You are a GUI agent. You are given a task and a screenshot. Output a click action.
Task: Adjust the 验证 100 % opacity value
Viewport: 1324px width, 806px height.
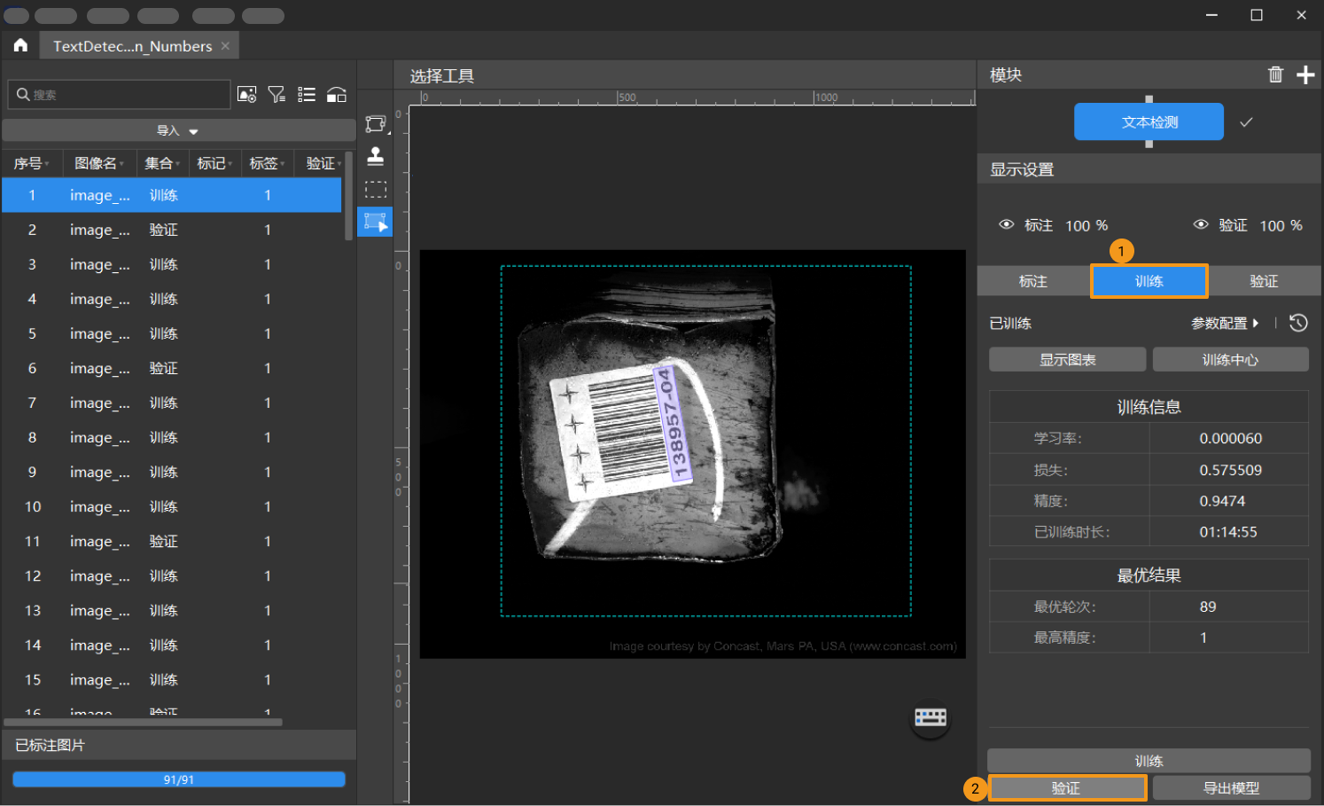pyautogui.click(x=1281, y=225)
